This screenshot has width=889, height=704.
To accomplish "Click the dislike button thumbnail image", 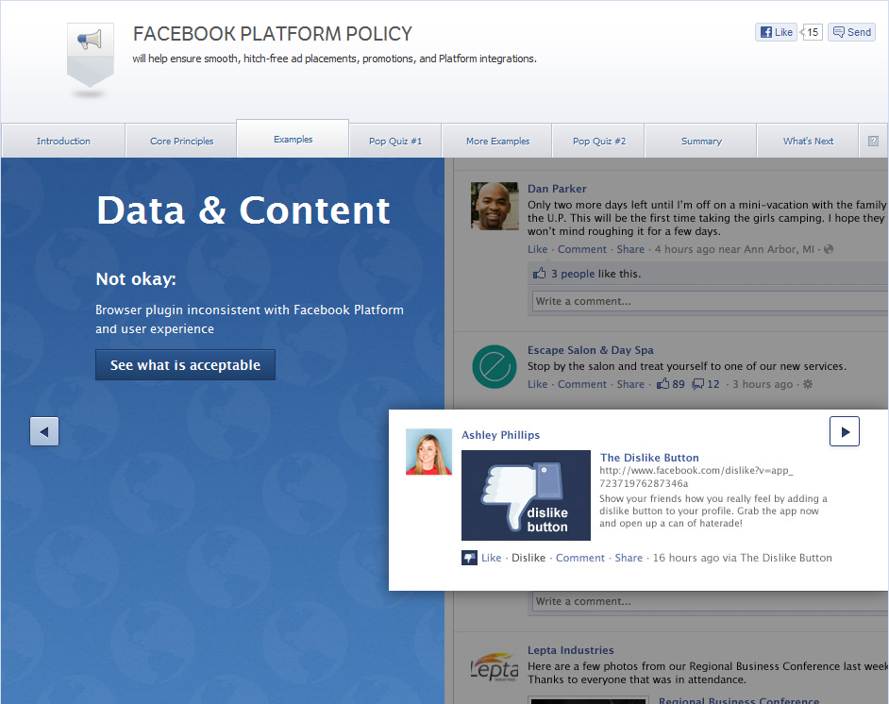I will tap(526, 494).
